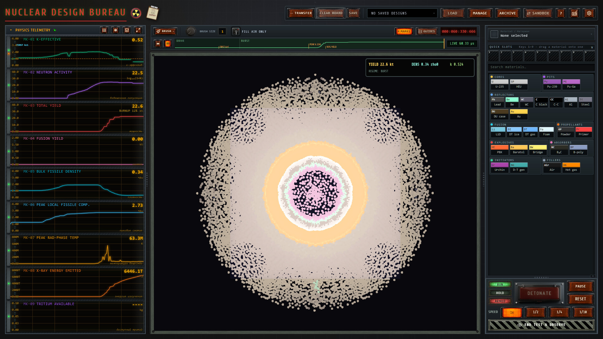Rewind timeline to start

(158, 44)
